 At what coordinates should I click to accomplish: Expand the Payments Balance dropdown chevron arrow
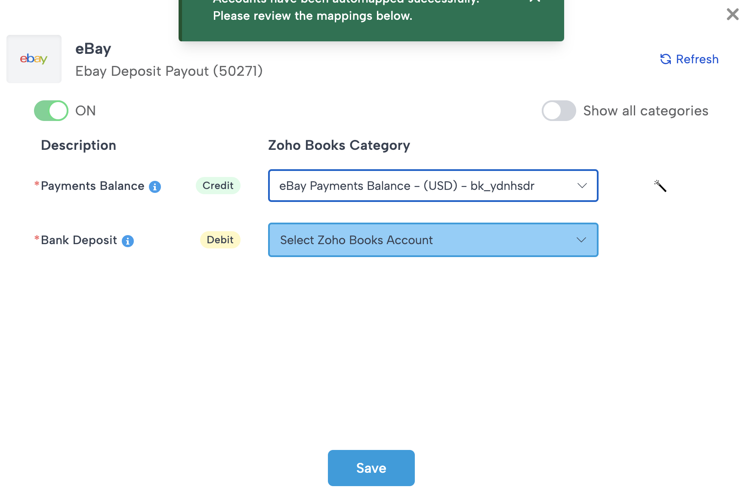tap(582, 186)
